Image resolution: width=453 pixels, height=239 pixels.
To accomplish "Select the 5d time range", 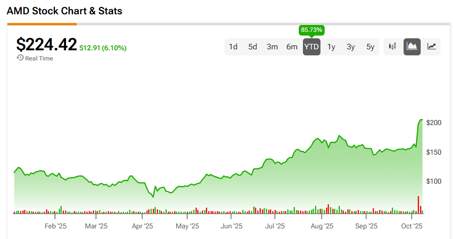I will pyautogui.click(x=253, y=47).
